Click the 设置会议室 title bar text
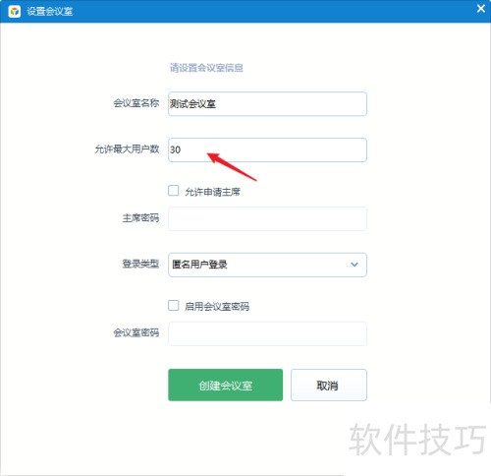Viewport: 491px width, 476px height. tap(50, 12)
